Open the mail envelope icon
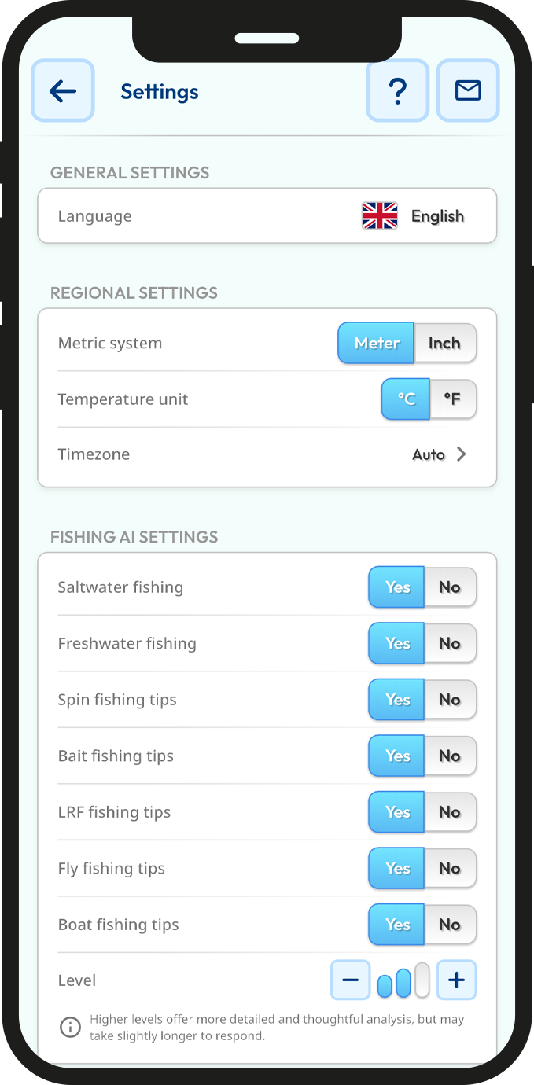This screenshot has width=534, height=1085. tap(468, 91)
